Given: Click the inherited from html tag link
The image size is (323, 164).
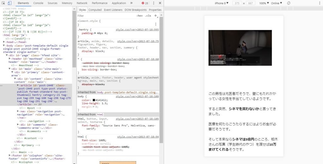Looking at the screenshot, I should [100, 114].
